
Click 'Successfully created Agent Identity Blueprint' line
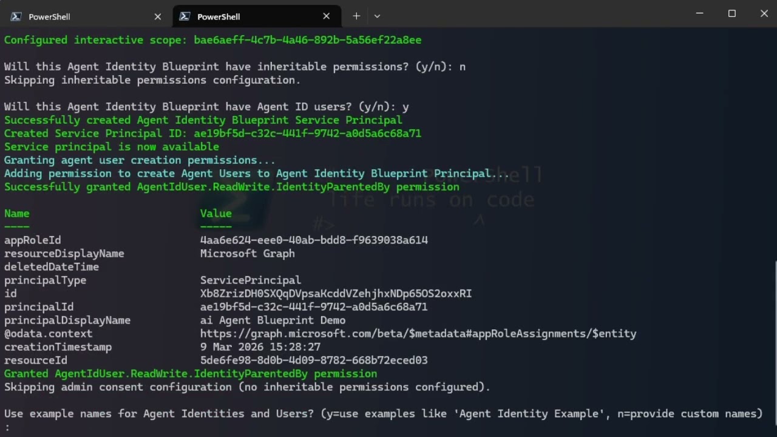pyautogui.click(x=203, y=120)
